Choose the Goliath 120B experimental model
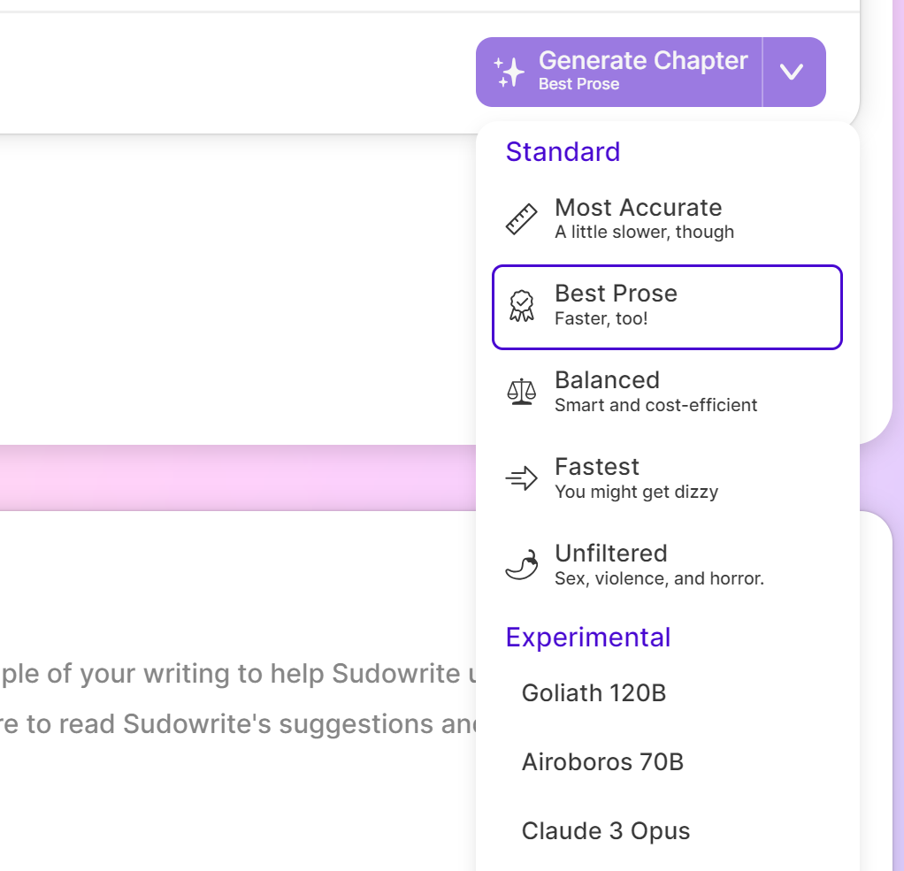The width and height of the screenshot is (904, 871). click(x=667, y=693)
